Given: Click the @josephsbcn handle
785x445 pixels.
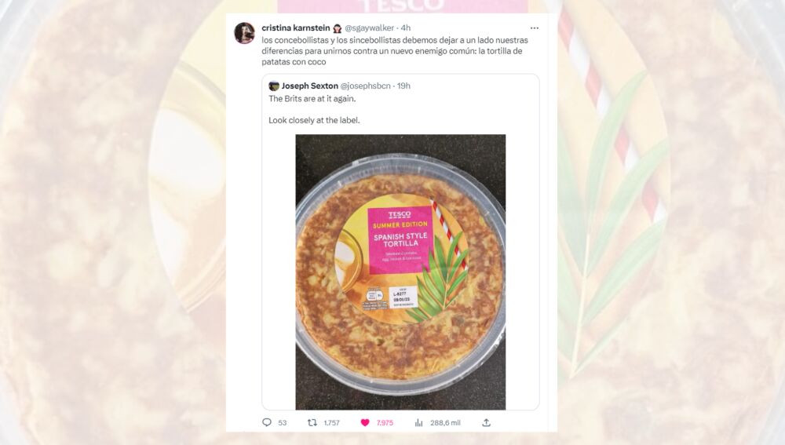Looking at the screenshot, I should click(367, 86).
